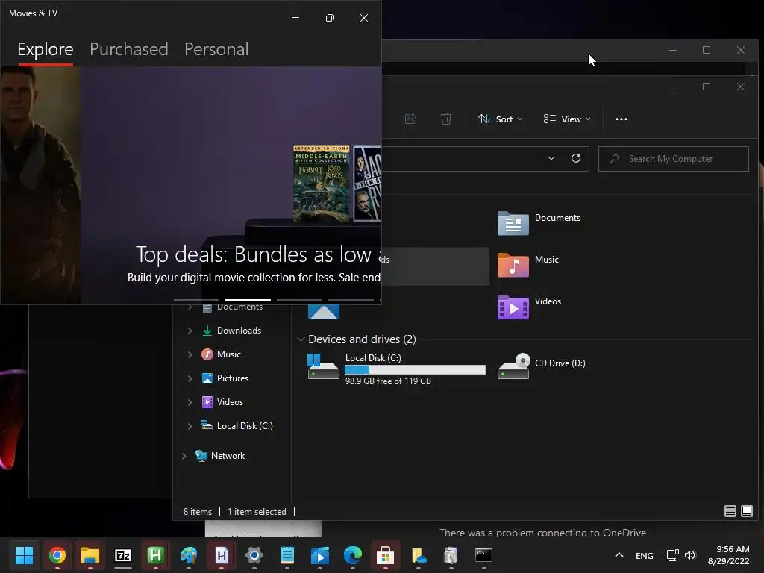764x573 pixels.
Task: Switch to Large icons view in status bar
Action: (x=746, y=510)
